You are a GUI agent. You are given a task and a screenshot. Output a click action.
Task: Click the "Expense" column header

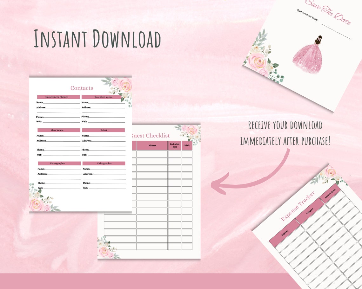tap(285, 233)
